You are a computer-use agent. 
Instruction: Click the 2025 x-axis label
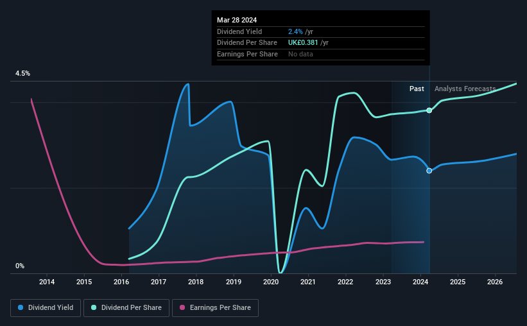pos(458,282)
